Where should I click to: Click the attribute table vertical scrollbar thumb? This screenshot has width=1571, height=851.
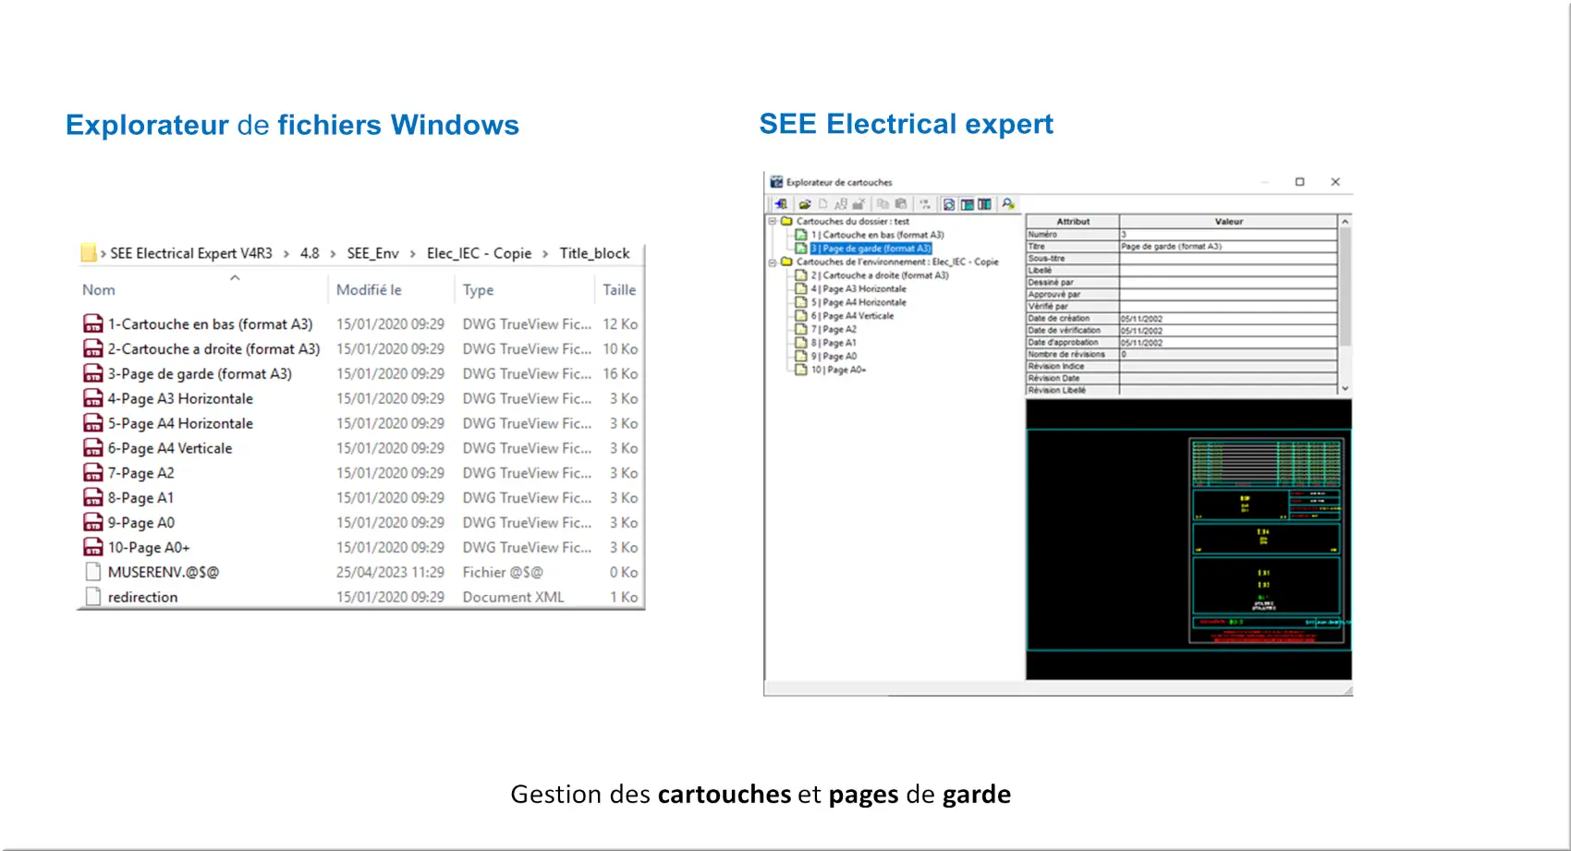pyautogui.click(x=1345, y=287)
